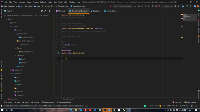Open the Project view dropdown
The width and height of the screenshot is (200, 112).
pyautogui.click(x=9, y=11)
